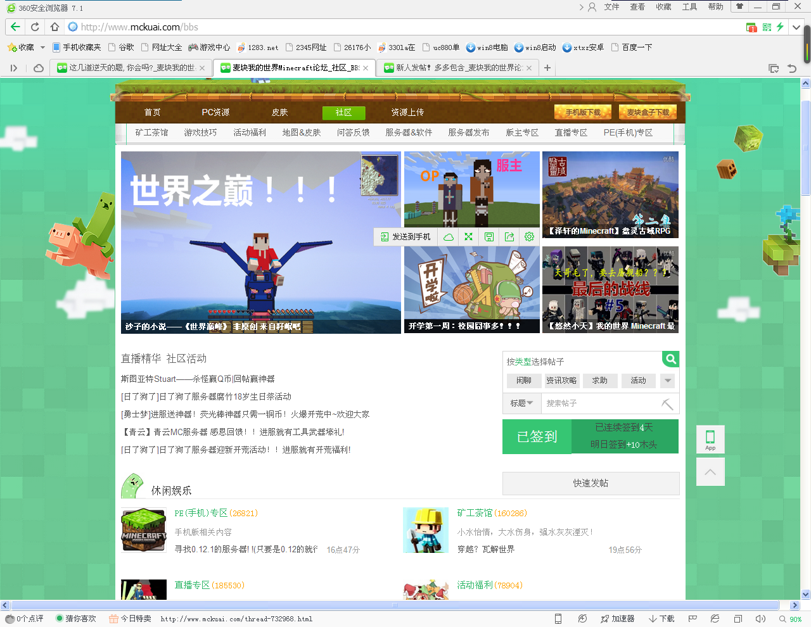Go to 首页 in site navigation

click(152, 112)
